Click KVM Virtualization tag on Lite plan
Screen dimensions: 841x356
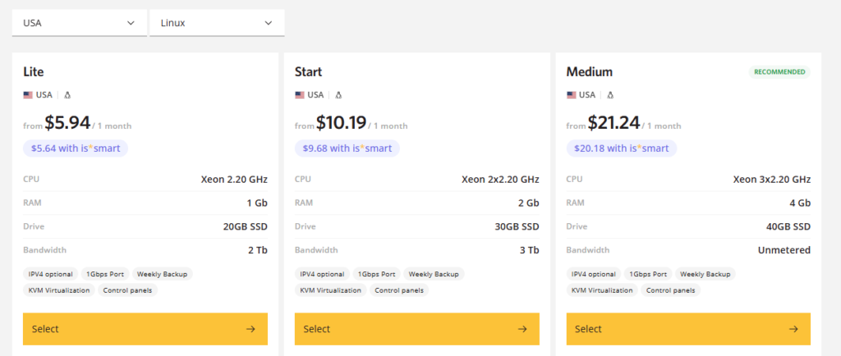point(59,290)
